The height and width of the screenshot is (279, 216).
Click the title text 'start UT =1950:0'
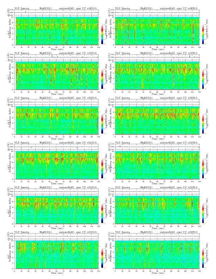[187, 53]
